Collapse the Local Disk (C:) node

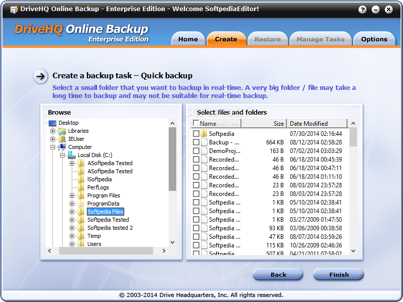(62, 155)
